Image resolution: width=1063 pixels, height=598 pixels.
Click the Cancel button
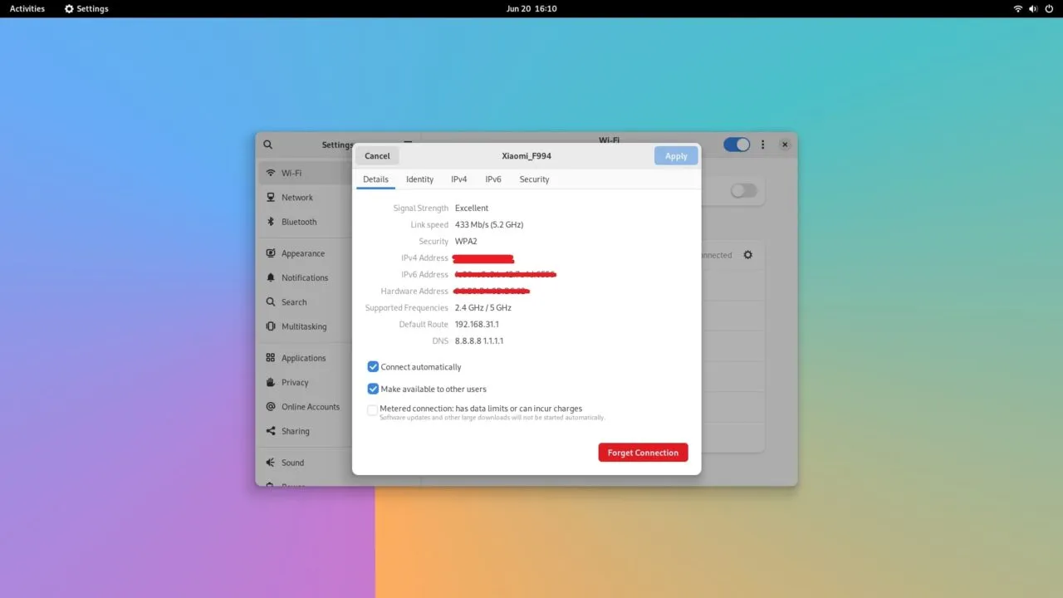(x=377, y=156)
